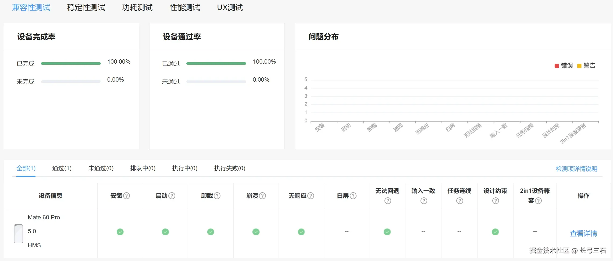The height and width of the screenshot is (261, 613).
Task: Click the Mate 60 Pro phone icon
Action: click(x=18, y=234)
